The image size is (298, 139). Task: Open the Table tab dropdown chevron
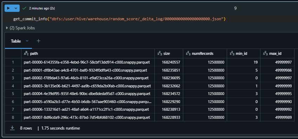tap(27, 41)
